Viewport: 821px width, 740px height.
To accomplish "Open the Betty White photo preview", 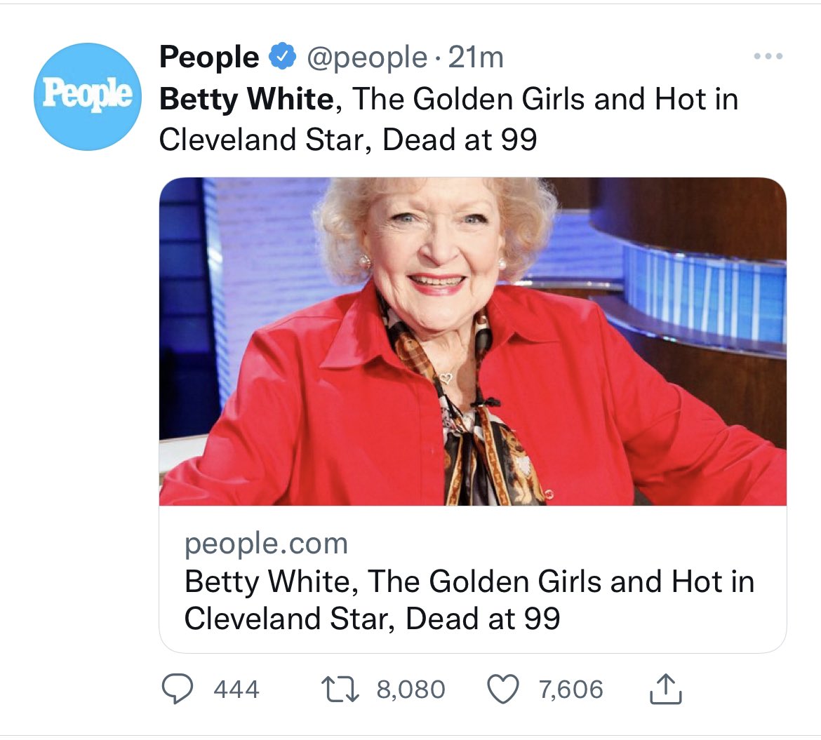I will point(472,341).
